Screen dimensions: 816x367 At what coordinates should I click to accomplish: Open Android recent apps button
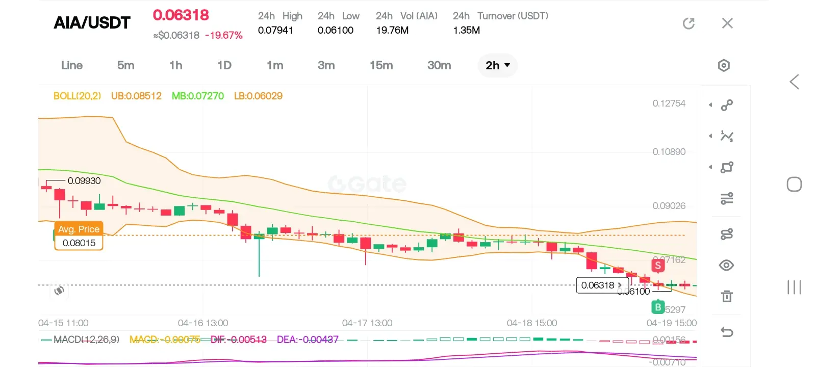[794, 287]
